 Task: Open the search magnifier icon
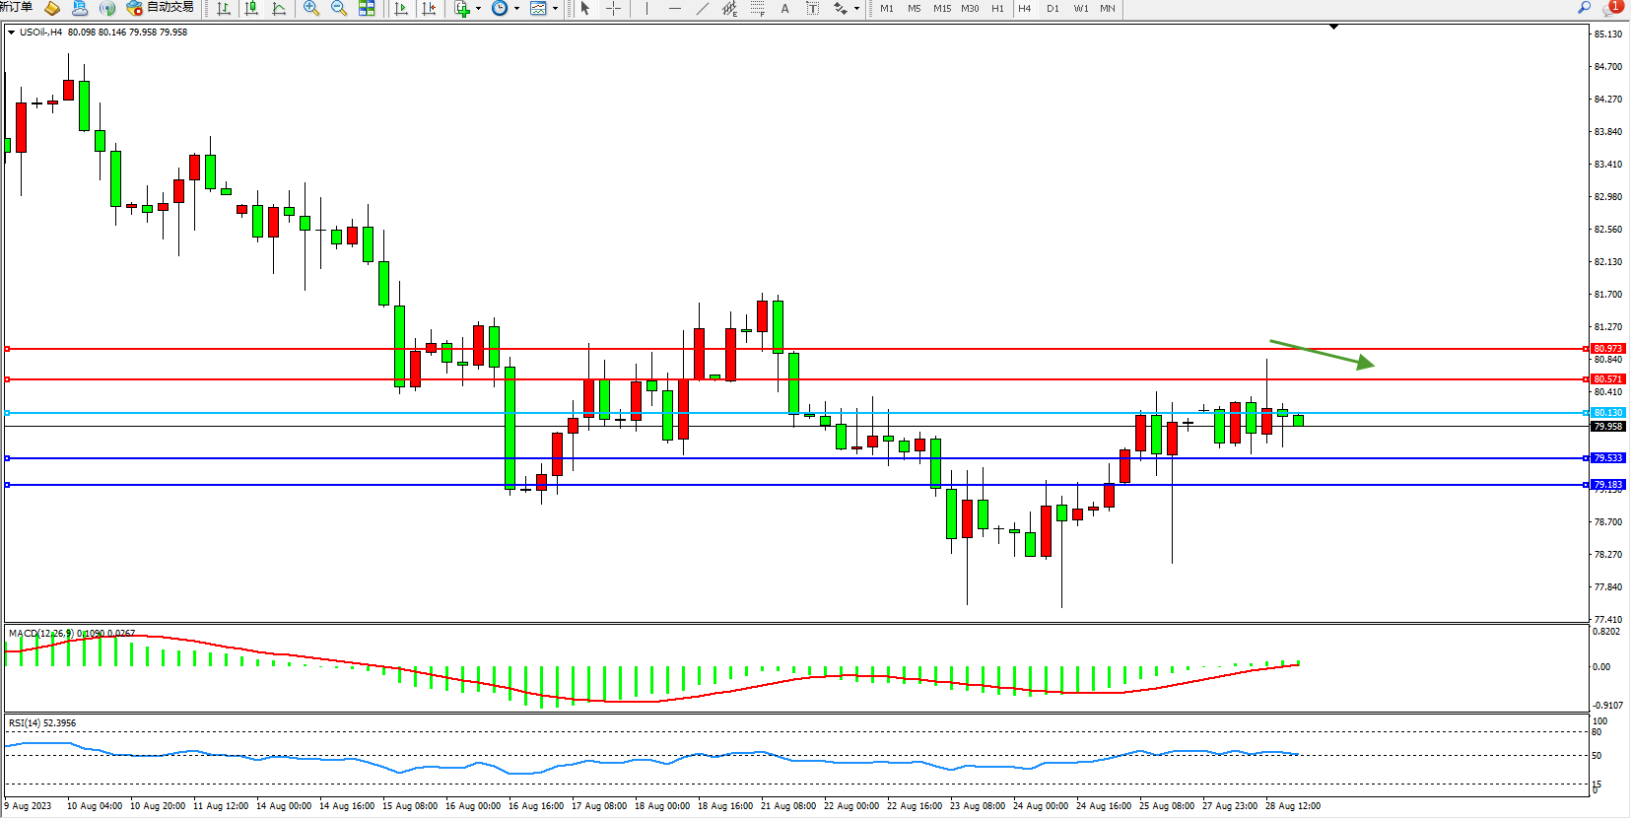click(x=1584, y=8)
